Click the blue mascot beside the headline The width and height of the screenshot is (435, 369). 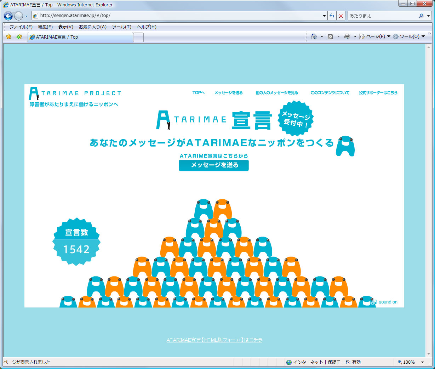pos(345,146)
